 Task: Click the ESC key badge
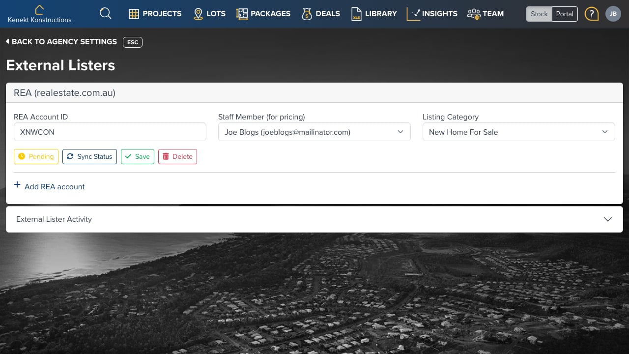[x=133, y=42]
